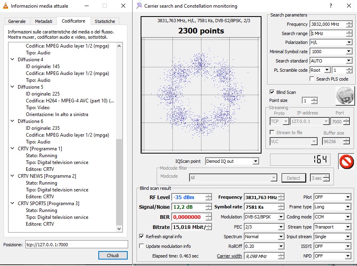Select the Codificatore tab

(73, 21)
